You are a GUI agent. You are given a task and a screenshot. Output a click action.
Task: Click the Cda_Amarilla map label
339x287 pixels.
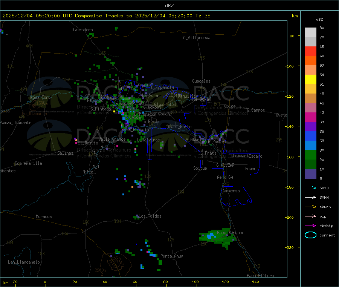pos(28,163)
